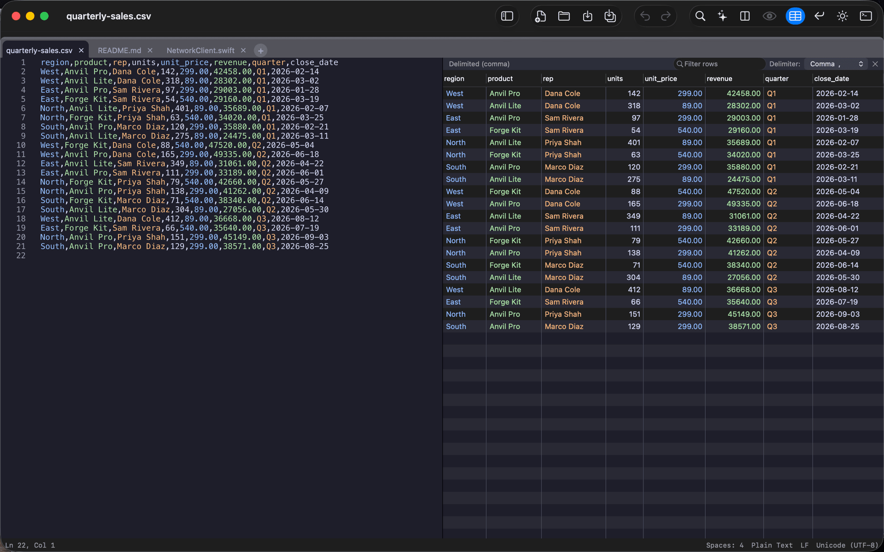
Task: Toggle the CSV table view button
Action: pos(795,16)
